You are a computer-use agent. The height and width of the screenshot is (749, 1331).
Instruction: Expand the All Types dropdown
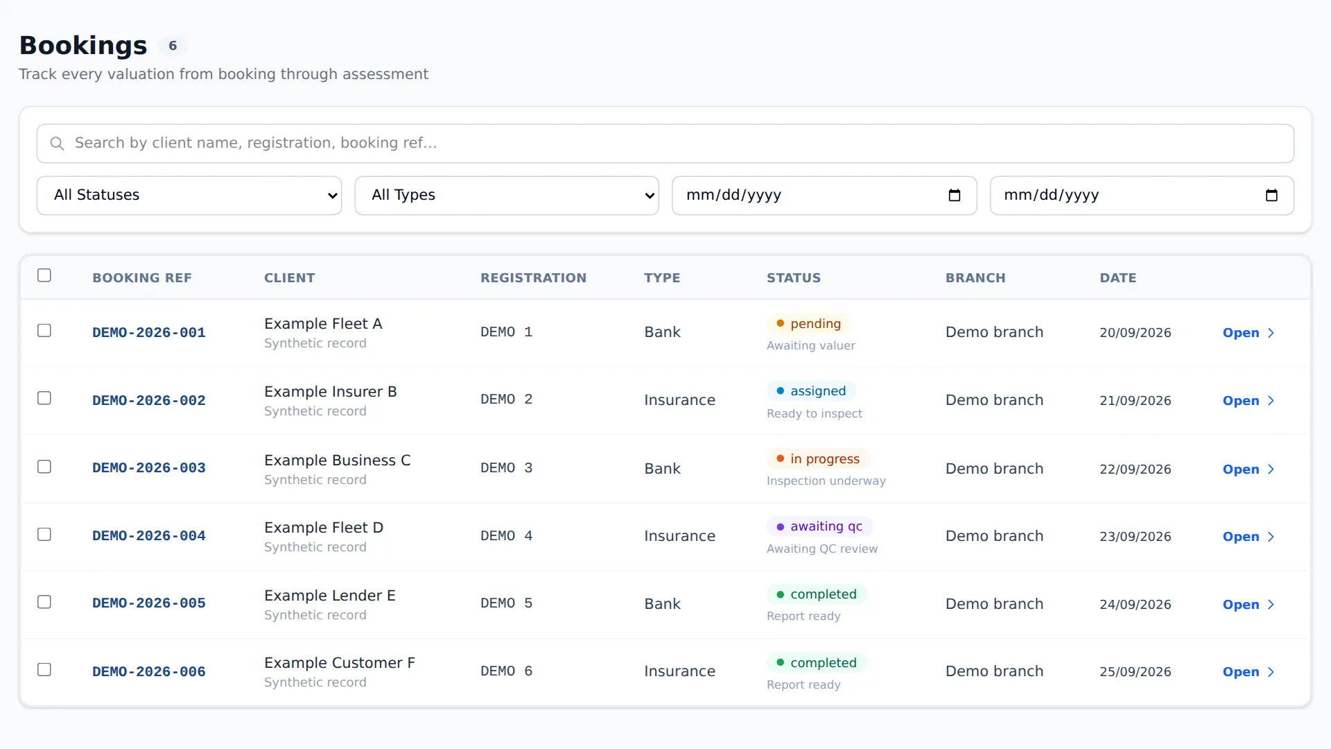[507, 196]
